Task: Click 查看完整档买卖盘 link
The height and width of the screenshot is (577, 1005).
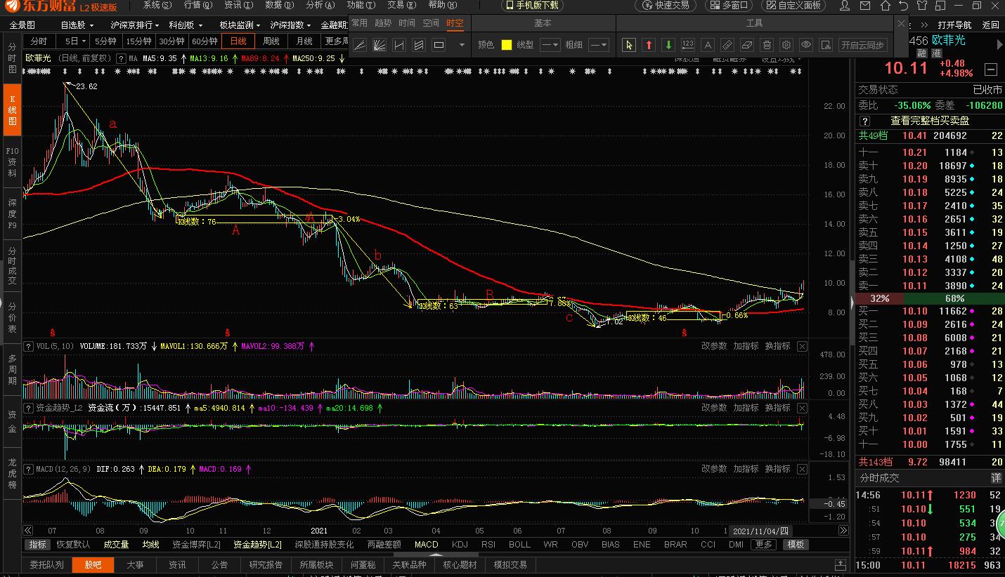Action: pos(930,121)
